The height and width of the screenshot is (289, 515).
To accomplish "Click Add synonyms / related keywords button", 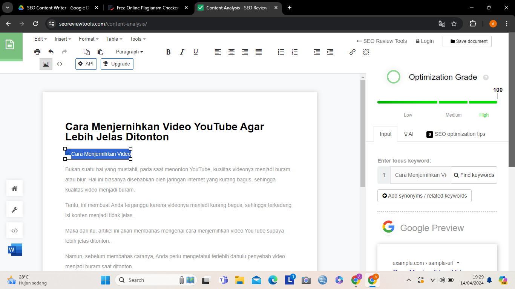I will click(x=425, y=196).
